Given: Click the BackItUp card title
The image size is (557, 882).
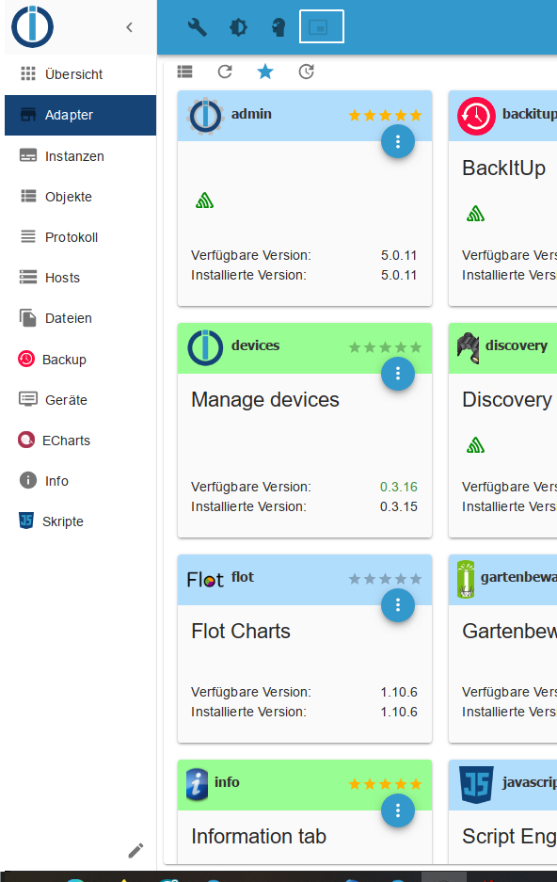Looking at the screenshot, I should (503, 168).
